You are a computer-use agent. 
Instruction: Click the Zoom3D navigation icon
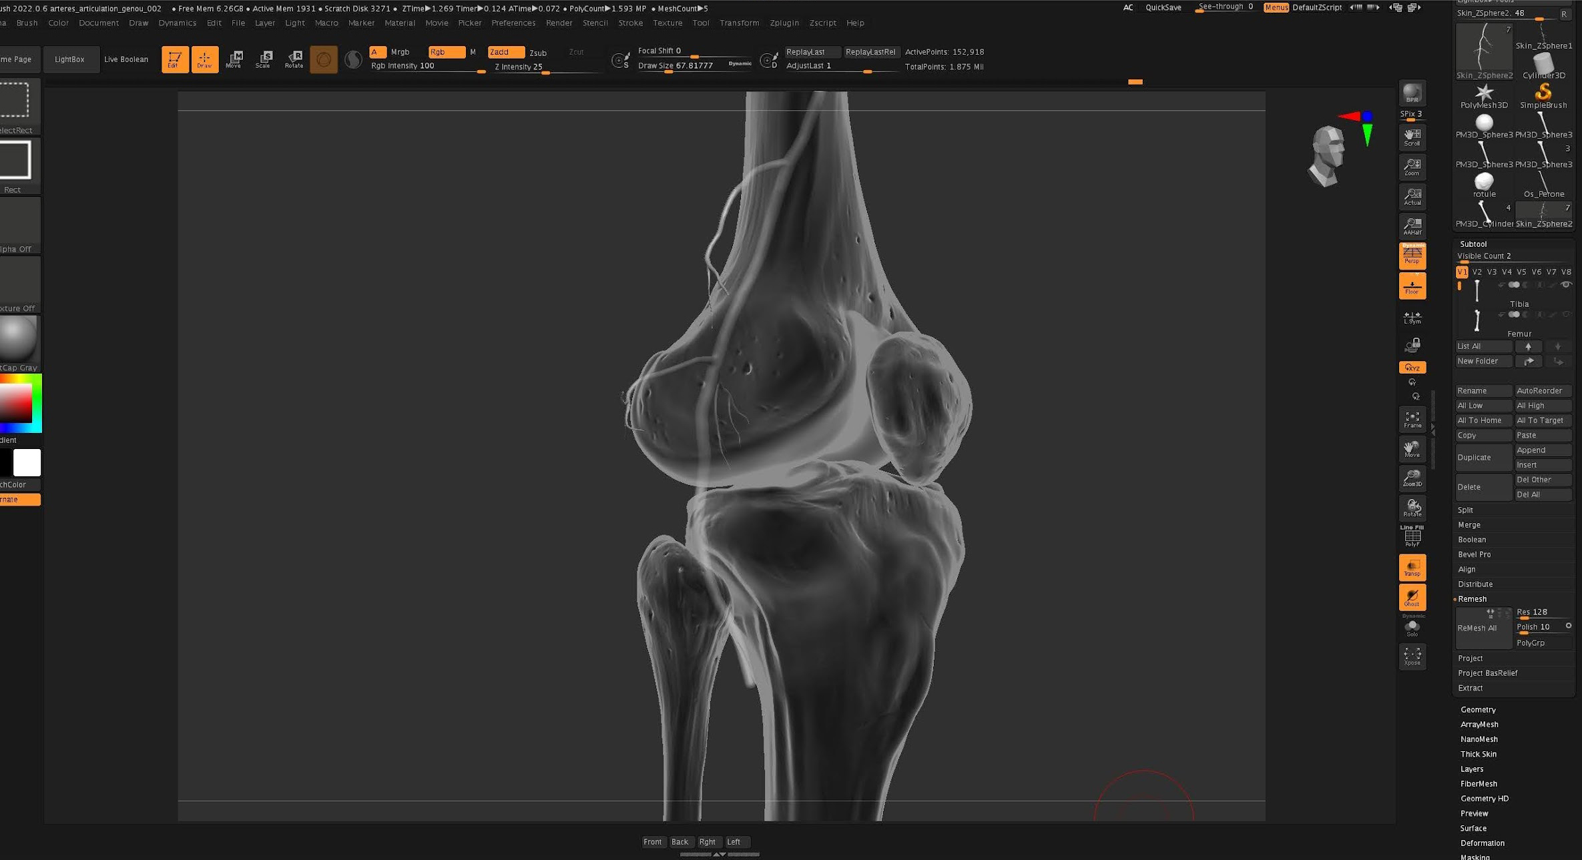1412,478
